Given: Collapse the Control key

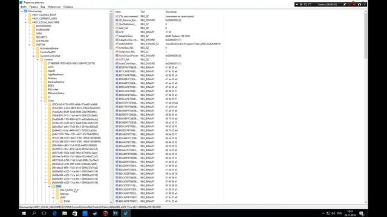Looking at the screenshot, I should (37, 60).
